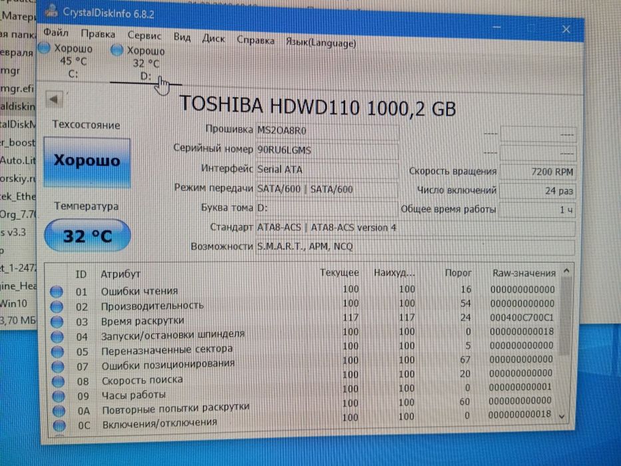
Task: Click the Интерфейс field Serial ATA
Action: 327,170
